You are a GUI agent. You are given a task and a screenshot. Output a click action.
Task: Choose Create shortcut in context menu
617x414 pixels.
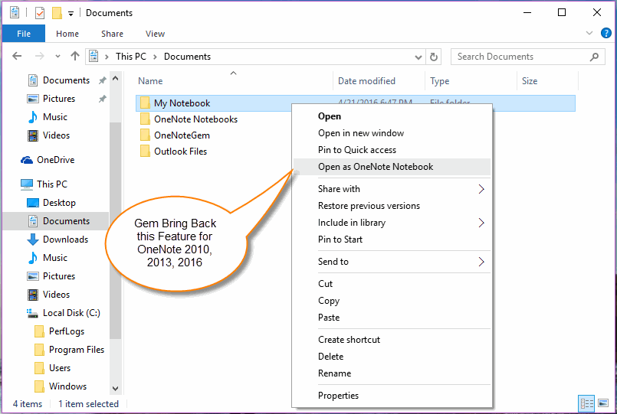coord(392,340)
